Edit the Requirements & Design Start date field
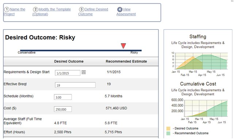The height and width of the screenshot is (139, 234). tap(68, 73)
